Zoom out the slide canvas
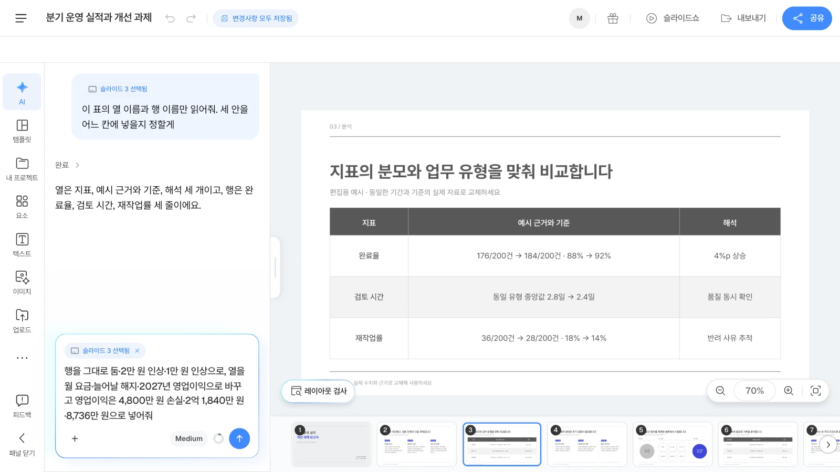 [x=720, y=391]
